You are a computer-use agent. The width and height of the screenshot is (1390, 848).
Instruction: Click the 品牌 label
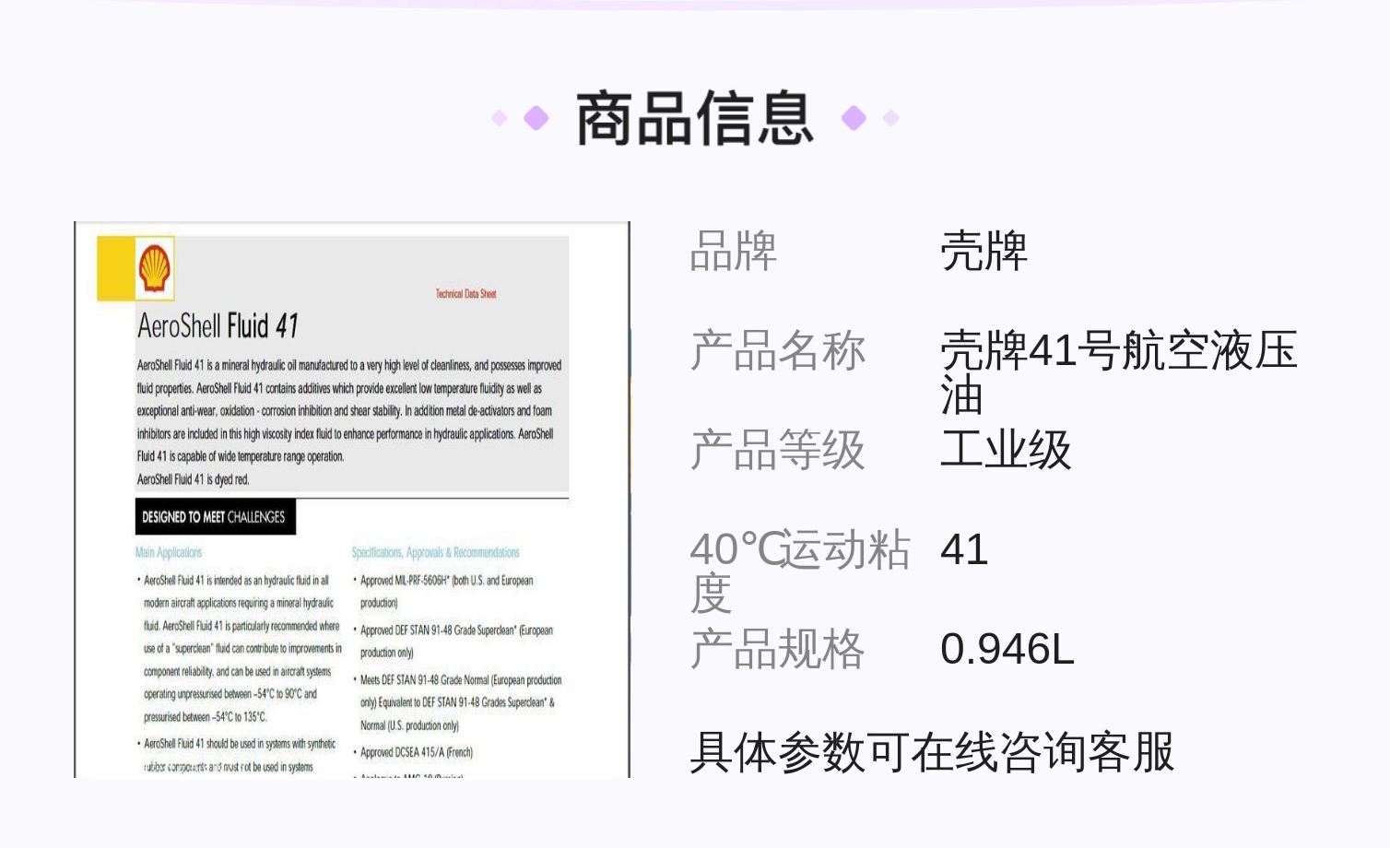[734, 251]
